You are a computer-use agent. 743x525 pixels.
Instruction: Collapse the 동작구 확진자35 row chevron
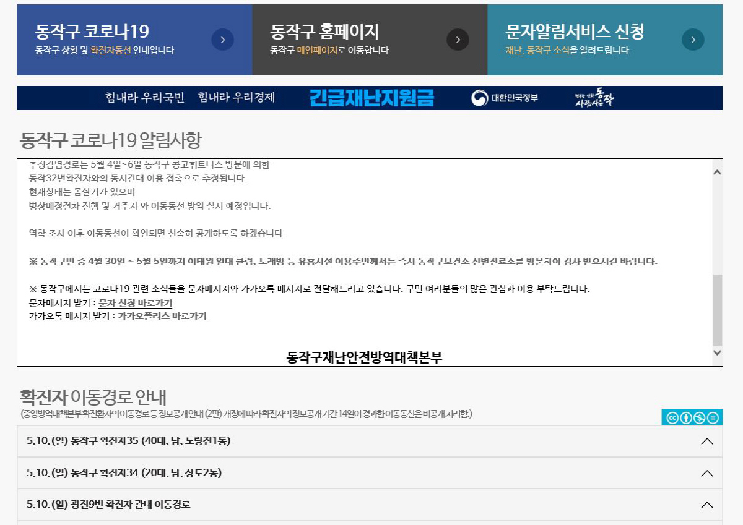coord(706,442)
